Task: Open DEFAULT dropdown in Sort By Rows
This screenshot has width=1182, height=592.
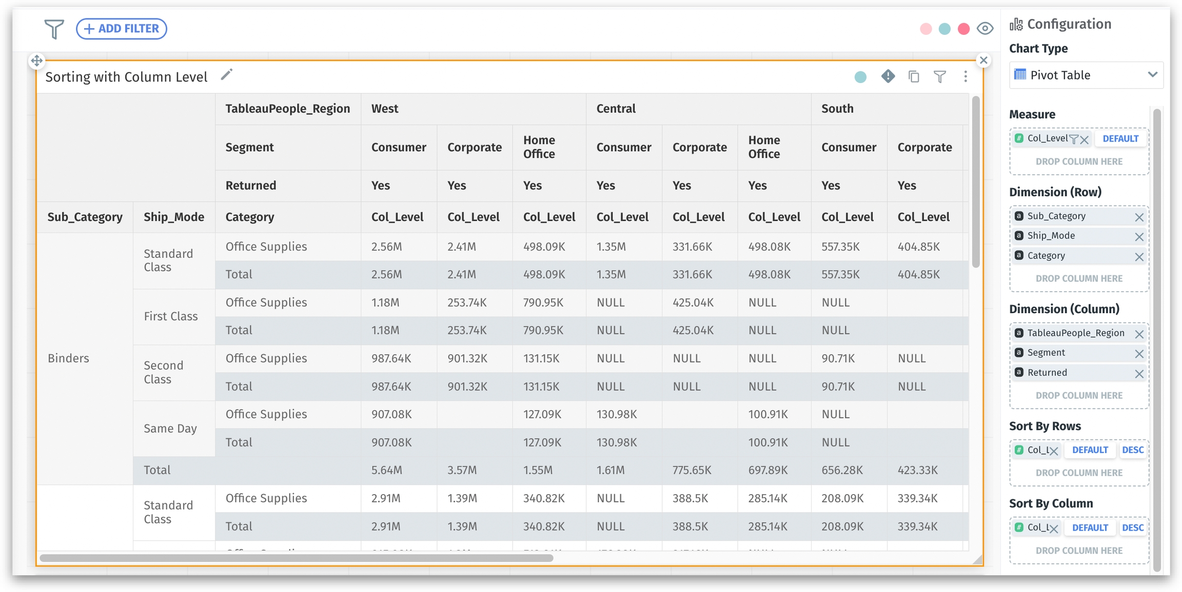Action: click(1090, 450)
